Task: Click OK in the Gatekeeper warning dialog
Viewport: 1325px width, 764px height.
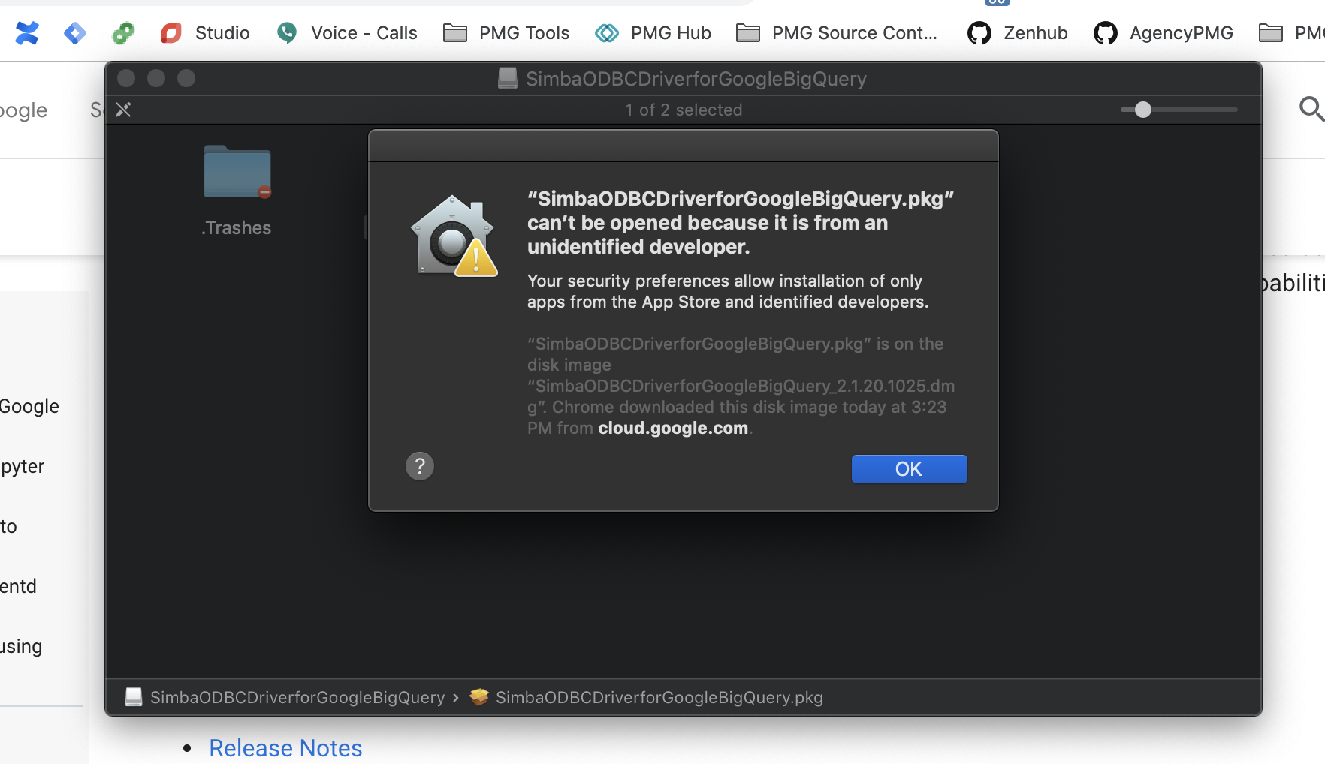Action: (909, 469)
